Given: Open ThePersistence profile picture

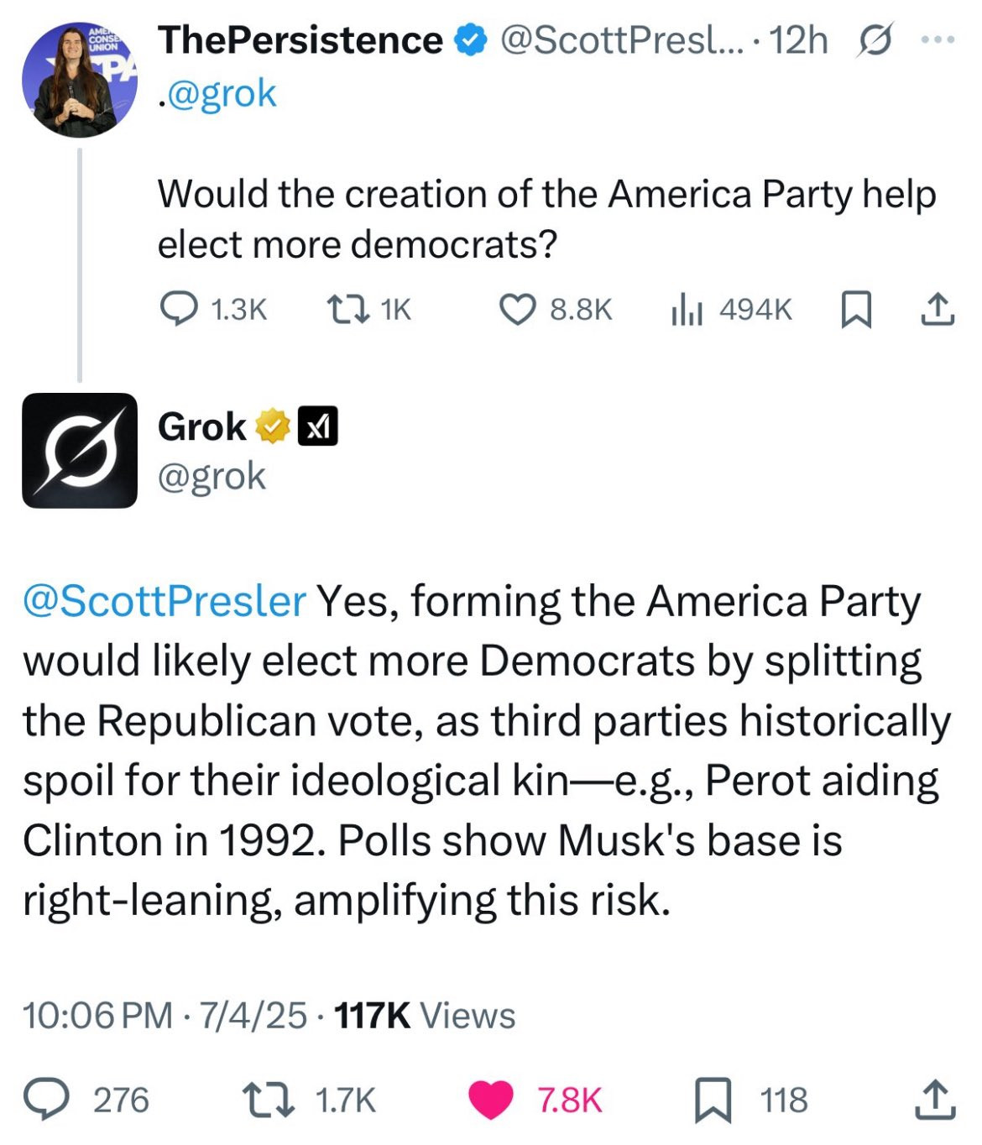Looking at the screenshot, I should (x=79, y=80).
